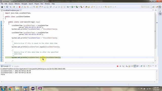Switch to the Console tab
162x91 pixels.
[x=6, y=66]
